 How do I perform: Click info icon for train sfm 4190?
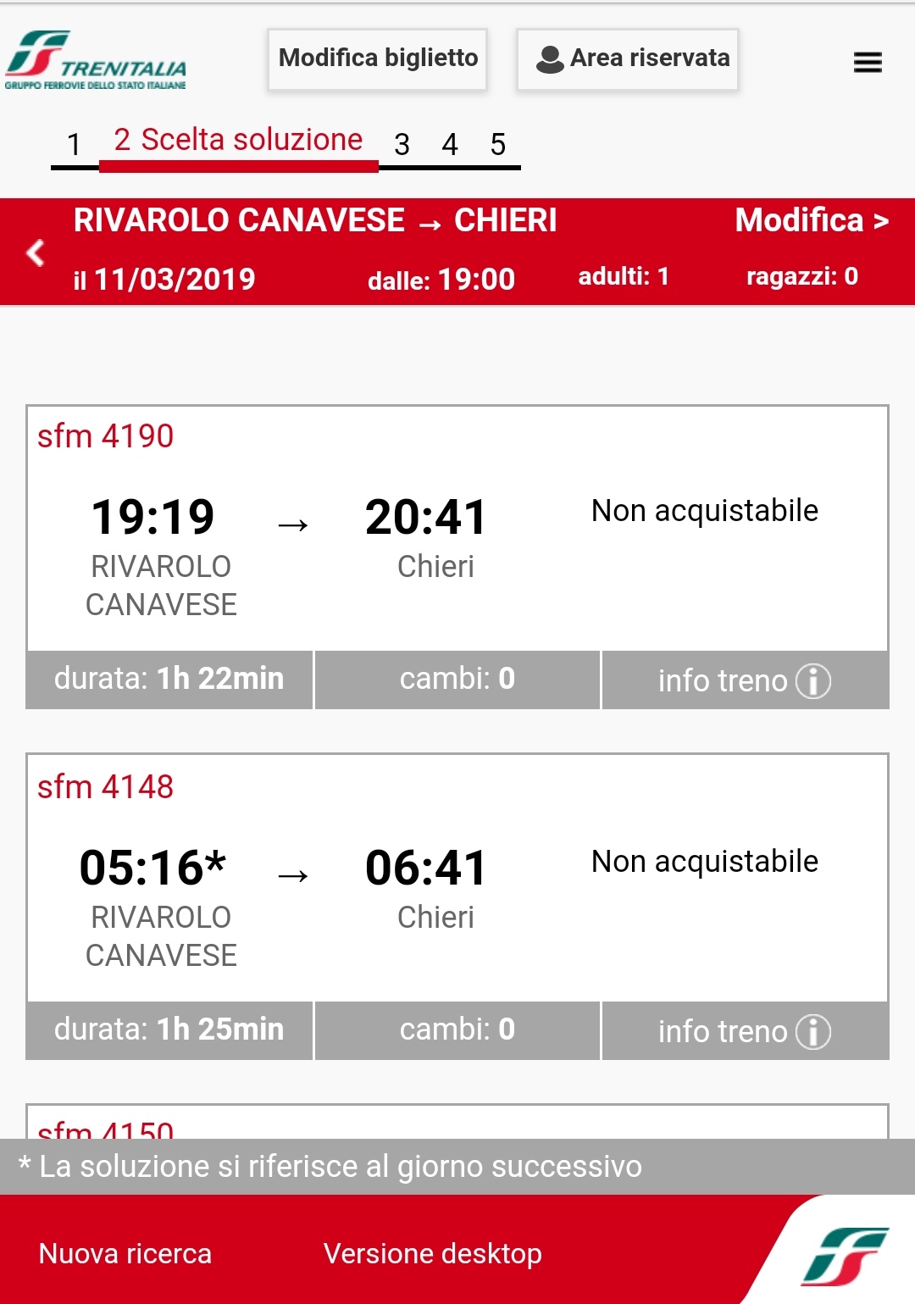(x=813, y=680)
